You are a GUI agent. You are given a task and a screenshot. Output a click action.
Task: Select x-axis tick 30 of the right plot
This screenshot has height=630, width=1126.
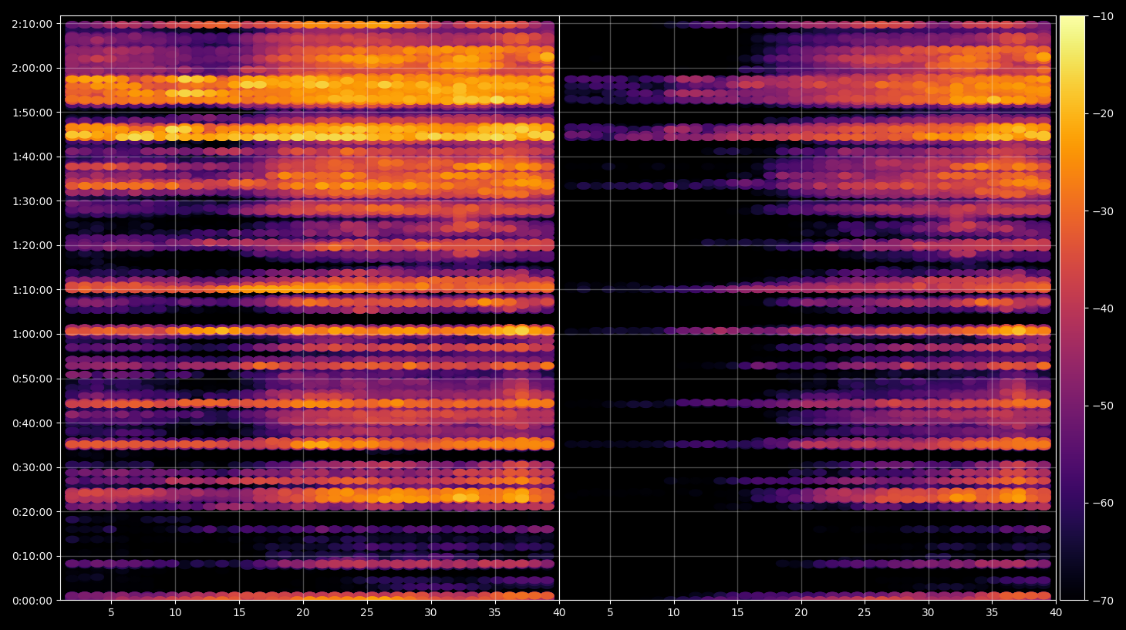(x=928, y=613)
